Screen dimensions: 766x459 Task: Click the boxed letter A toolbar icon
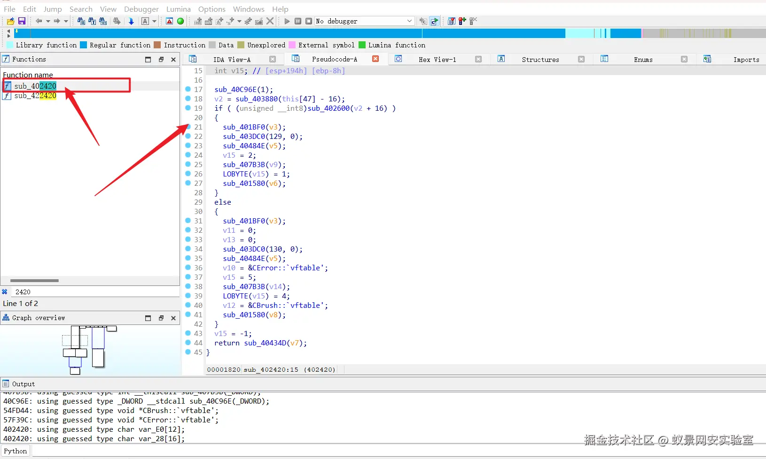click(145, 21)
